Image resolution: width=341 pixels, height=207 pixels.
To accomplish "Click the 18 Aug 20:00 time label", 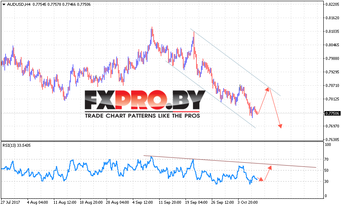I will (91, 202).
